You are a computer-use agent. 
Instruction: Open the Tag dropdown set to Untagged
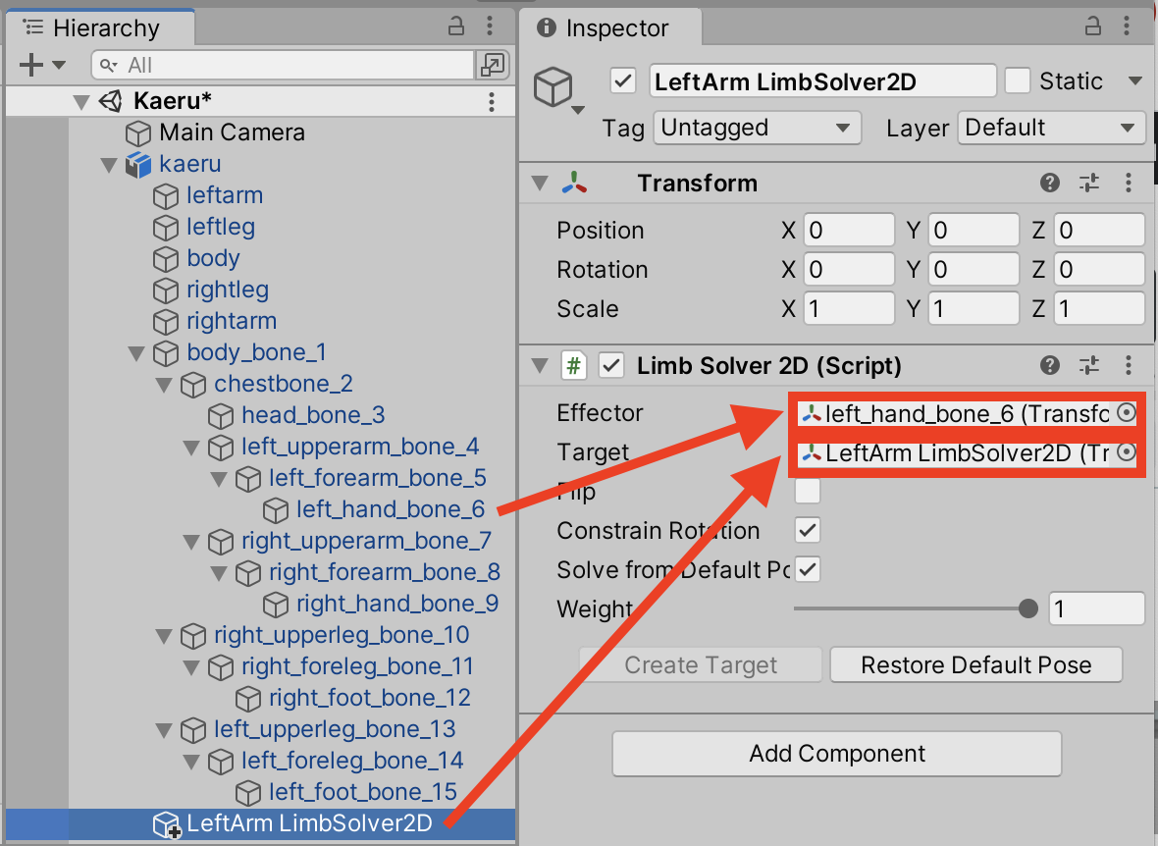point(757,128)
